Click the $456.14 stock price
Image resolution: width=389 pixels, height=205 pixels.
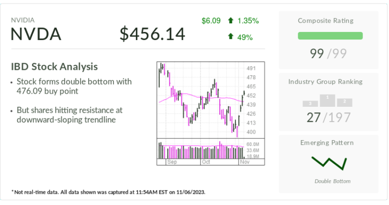(x=152, y=34)
